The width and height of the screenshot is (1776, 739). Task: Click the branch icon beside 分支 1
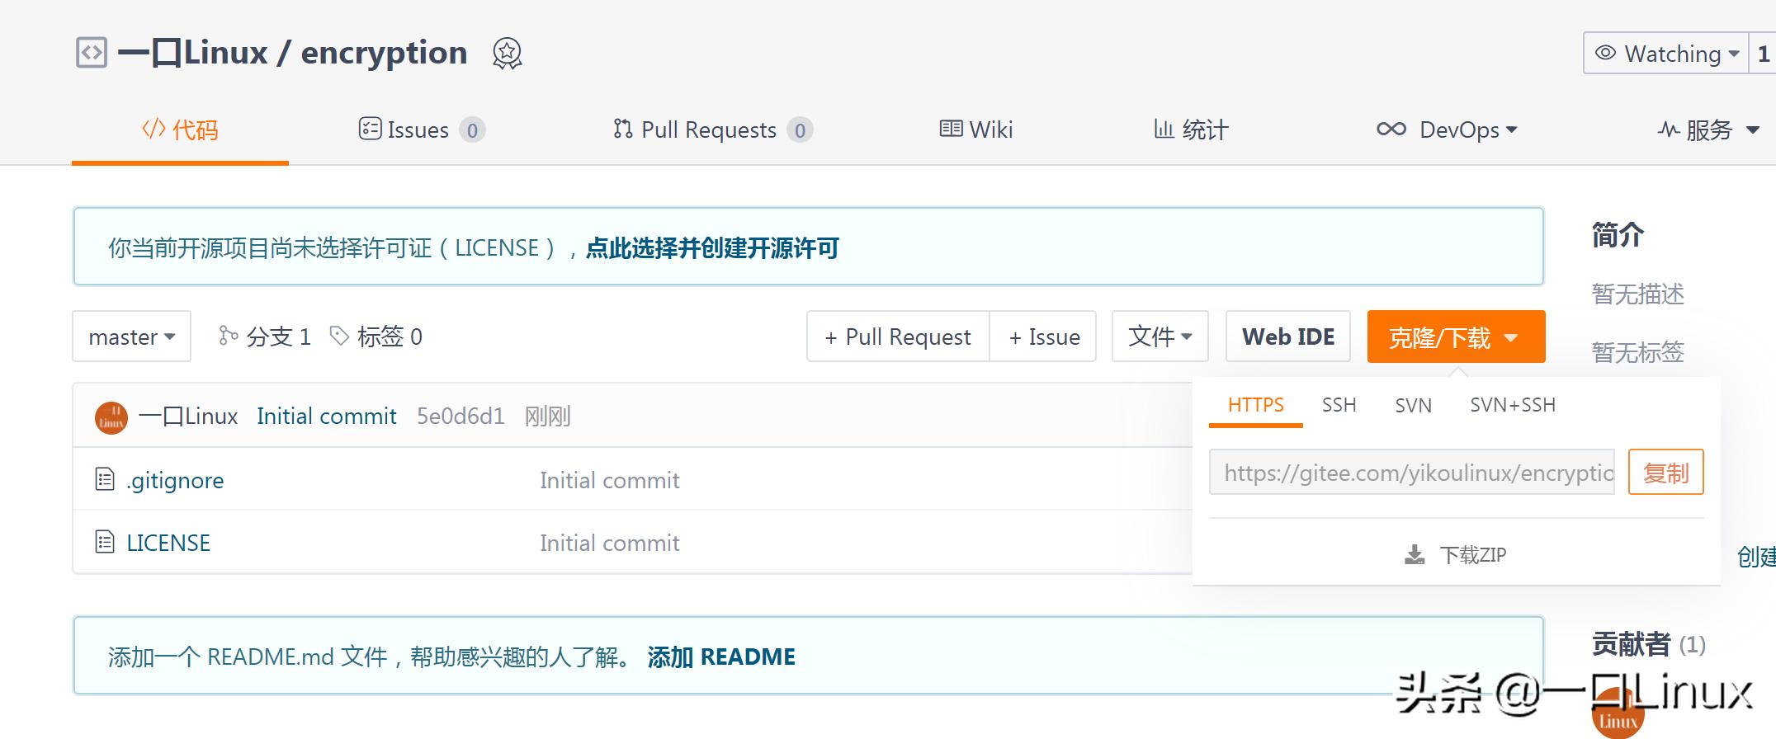coord(228,336)
